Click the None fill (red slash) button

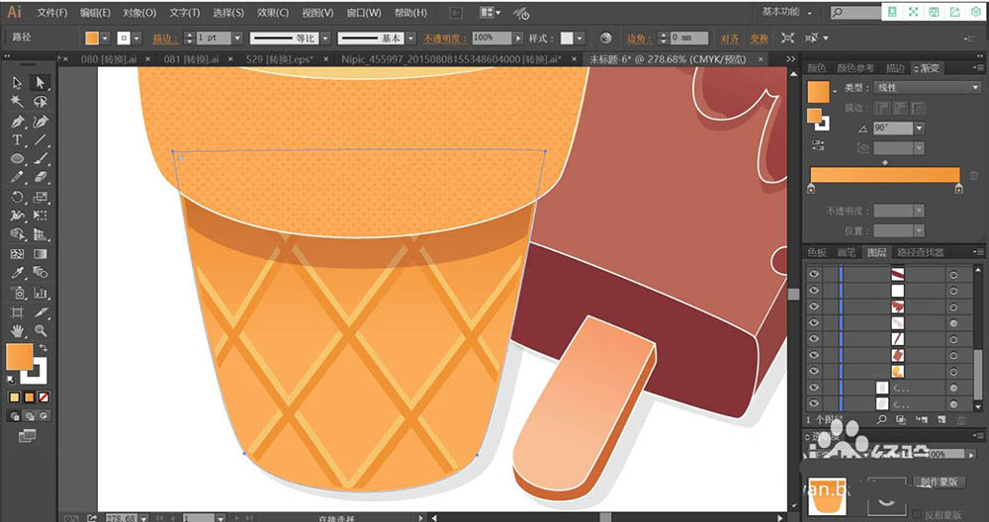point(44,397)
